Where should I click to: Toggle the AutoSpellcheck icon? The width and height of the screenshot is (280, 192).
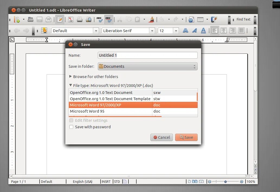[x=109, y=19]
